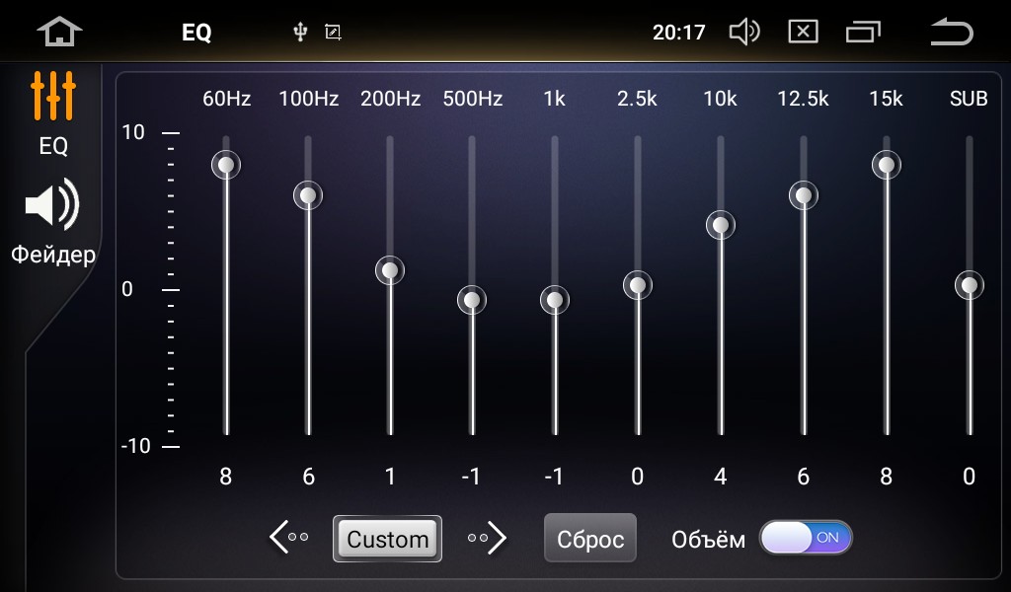Open recent apps overlapping windows icon

[863, 32]
